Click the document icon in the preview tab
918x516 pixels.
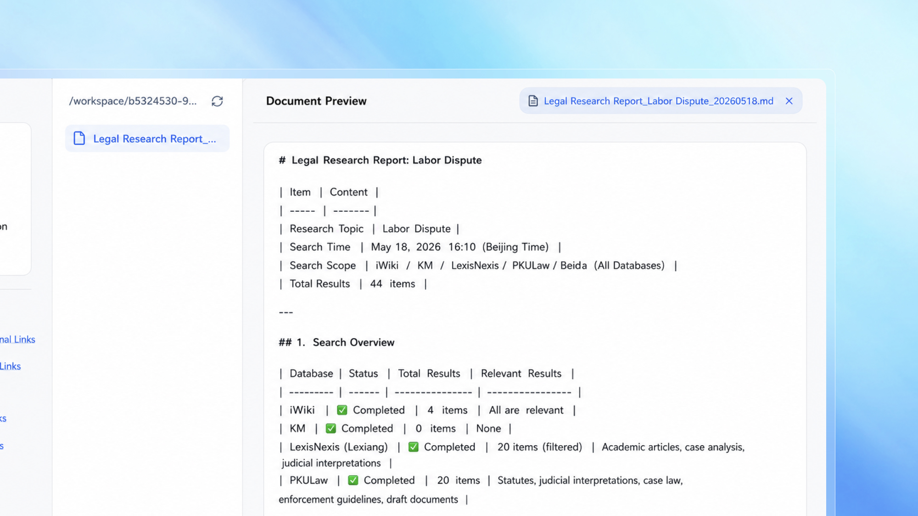[x=533, y=101]
